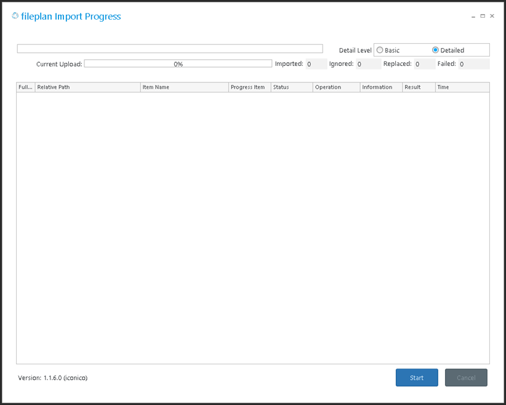Click the Replaced count field
The width and height of the screenshot is (506, 405).
425,64
